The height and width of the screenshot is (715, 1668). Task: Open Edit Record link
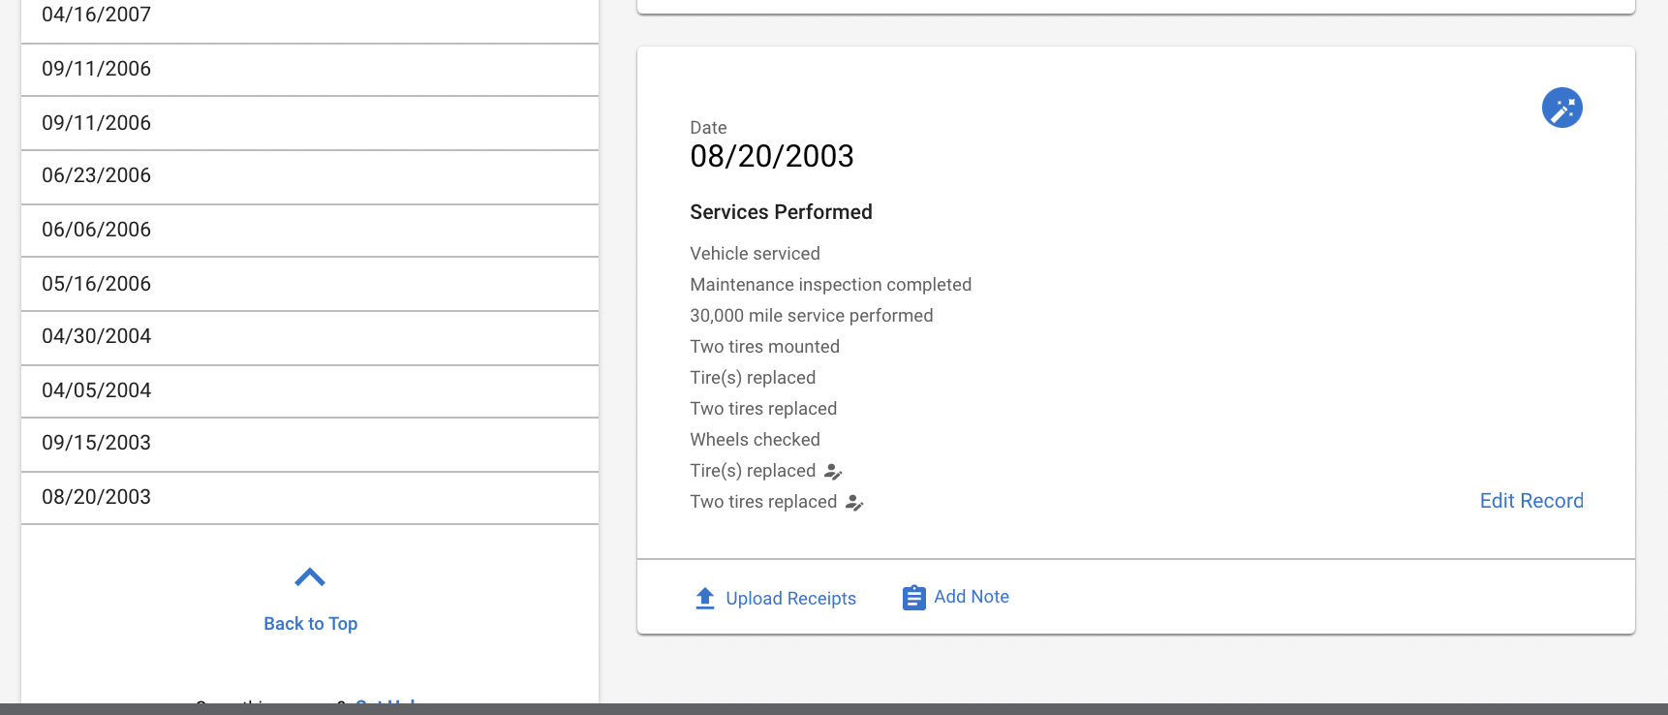1531,501
